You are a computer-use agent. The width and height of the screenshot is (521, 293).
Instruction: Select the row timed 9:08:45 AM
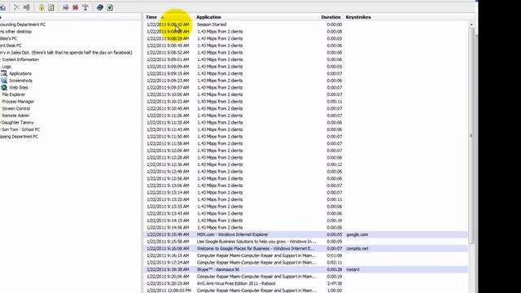pos(306,46)
